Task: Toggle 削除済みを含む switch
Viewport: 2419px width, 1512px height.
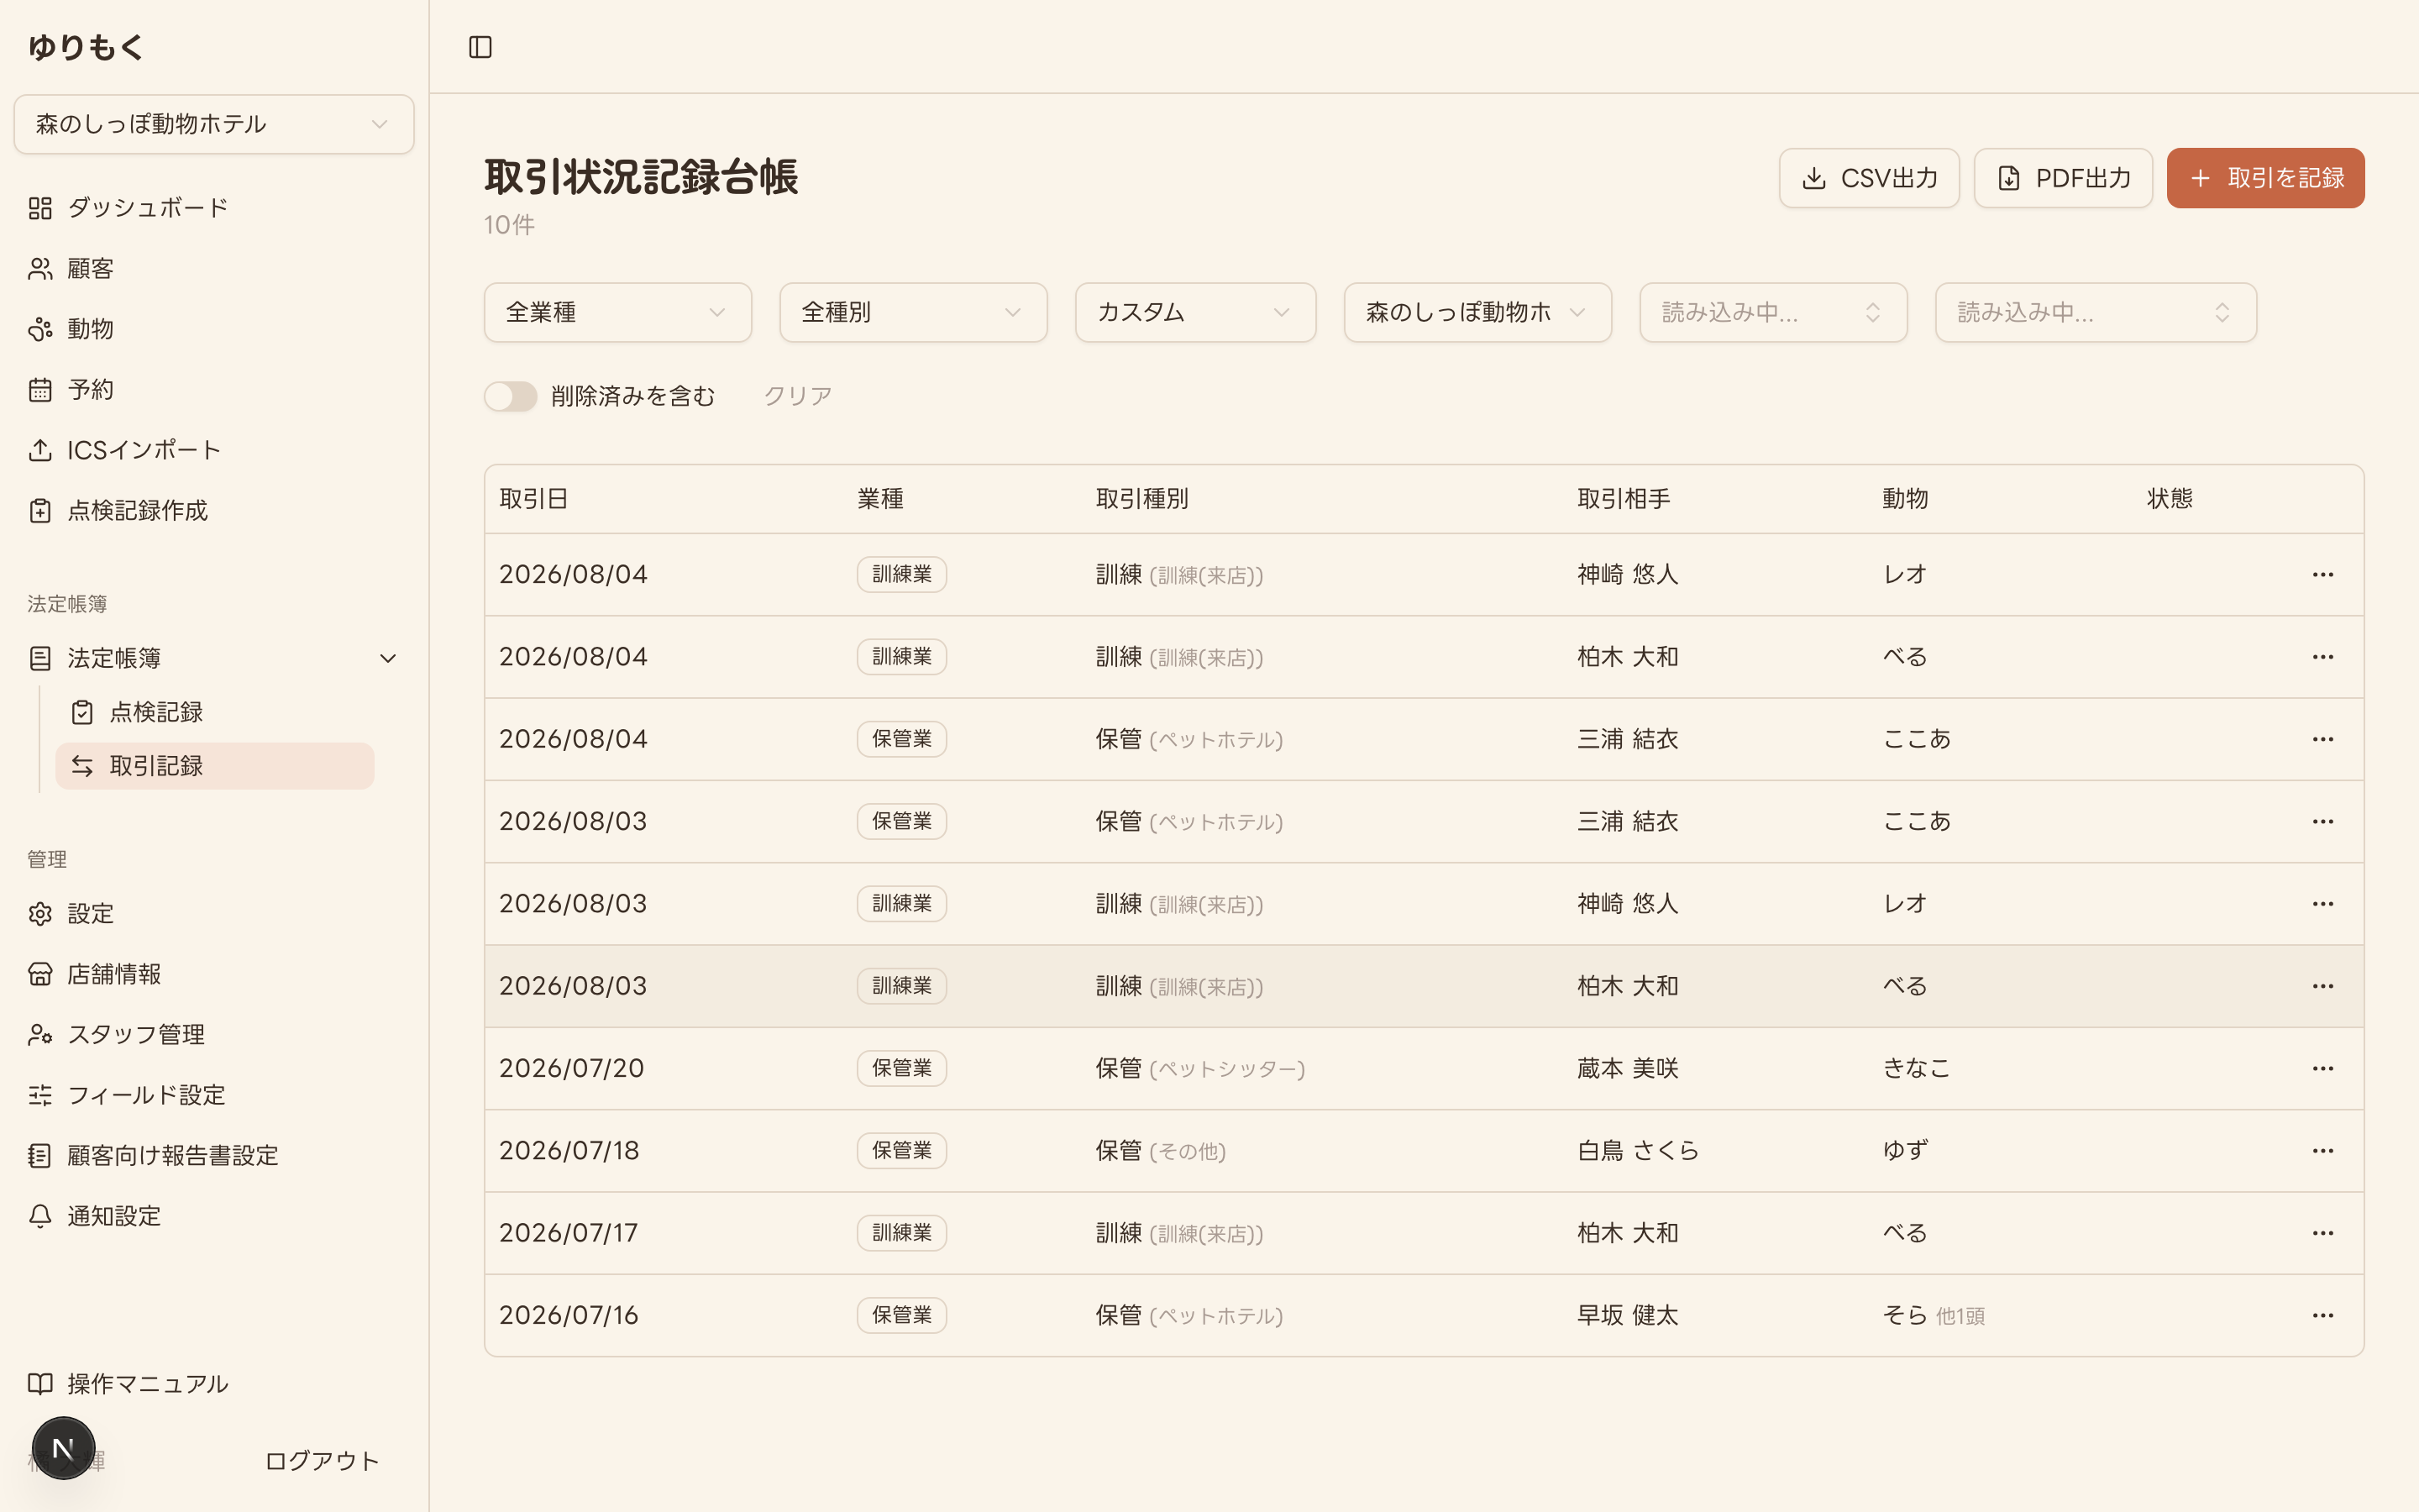Action: click(x=510, y=396)
